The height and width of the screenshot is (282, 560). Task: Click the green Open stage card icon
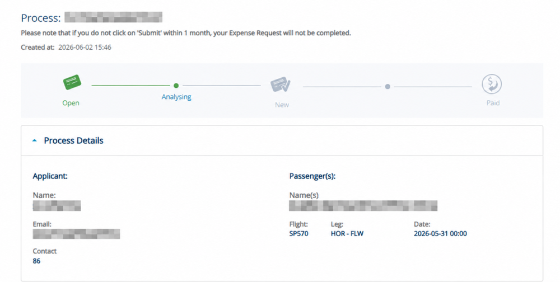(72, 82)
